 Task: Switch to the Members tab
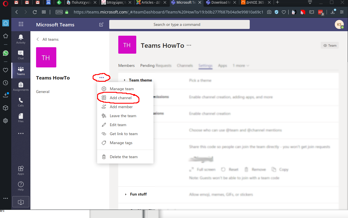click(126, 65)
